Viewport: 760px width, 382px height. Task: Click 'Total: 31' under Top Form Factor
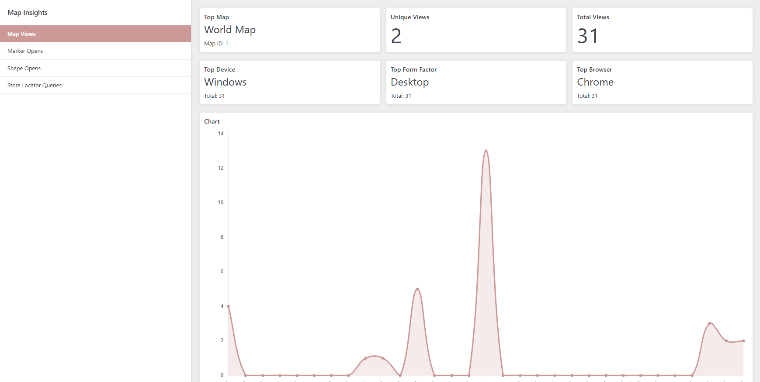[401, 96]
